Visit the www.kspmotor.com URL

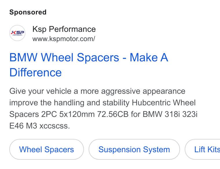click(x=64, y=39)
